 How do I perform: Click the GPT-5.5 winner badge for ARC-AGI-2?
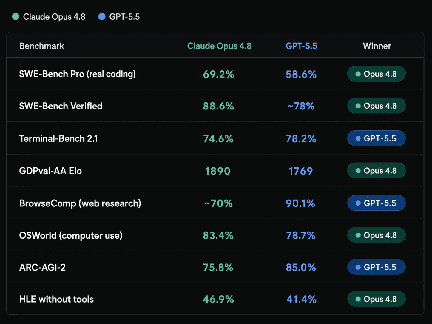377,267
